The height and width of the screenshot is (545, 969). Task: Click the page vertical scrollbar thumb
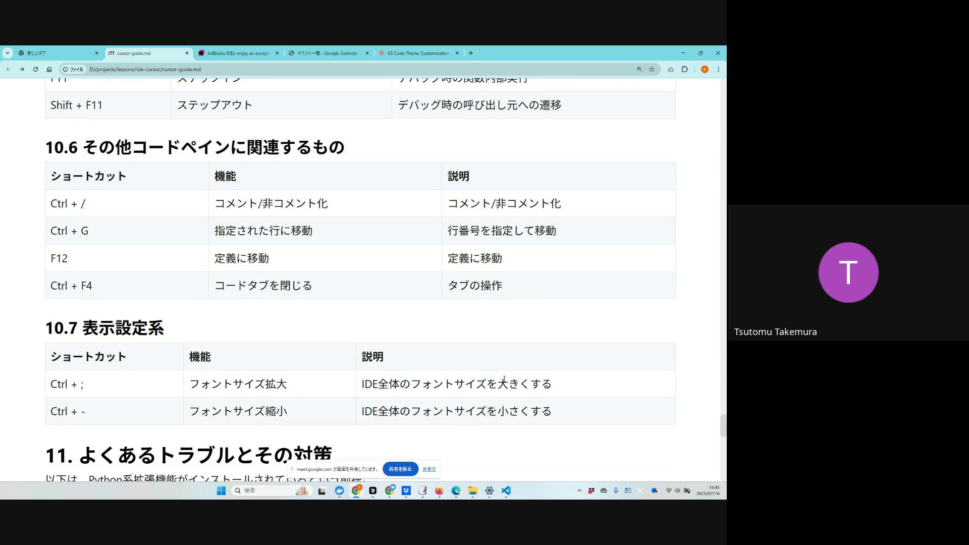click(723, 425)
